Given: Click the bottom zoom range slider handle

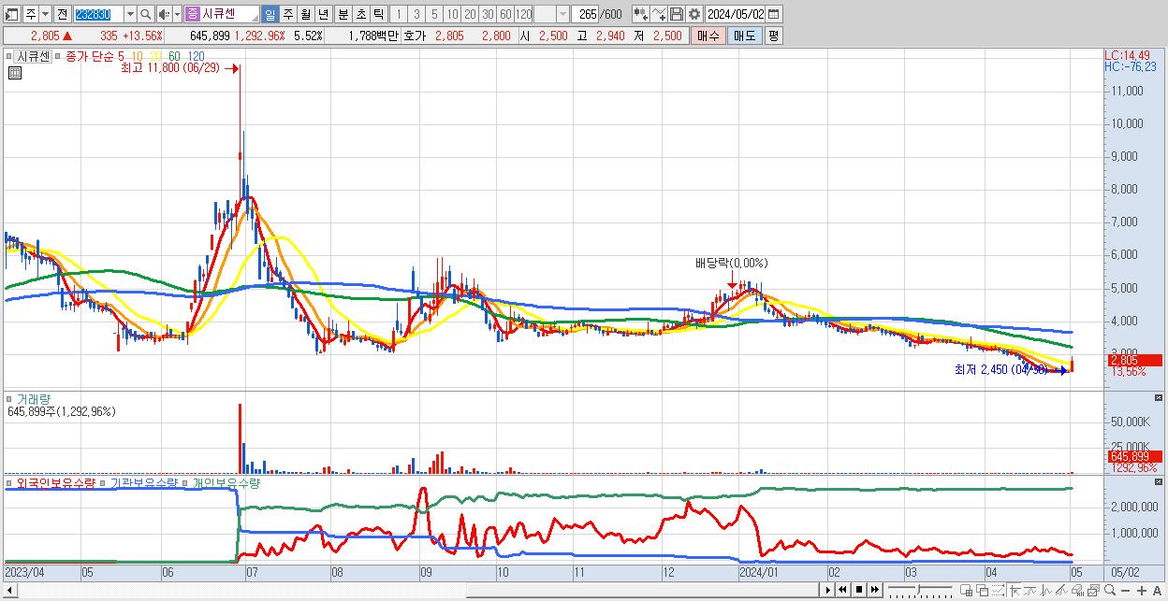Looking at the screenshot, I should click(918, 591).
